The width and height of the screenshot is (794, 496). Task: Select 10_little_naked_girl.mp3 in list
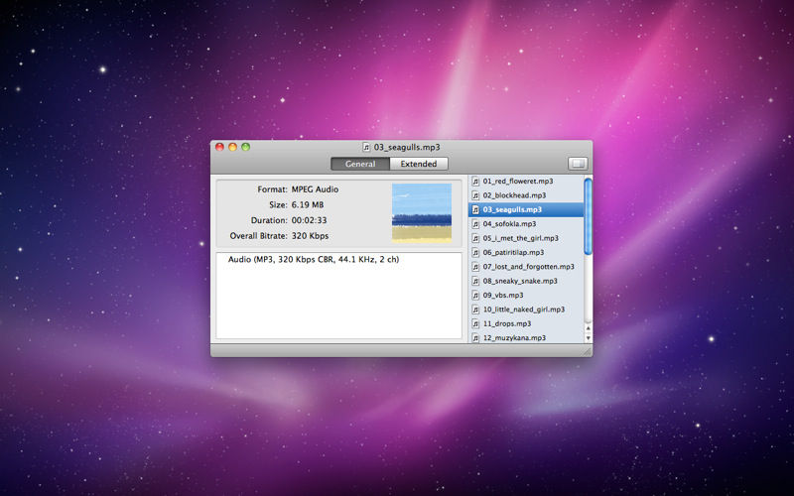pyautogui.click(x=526, y=310)
